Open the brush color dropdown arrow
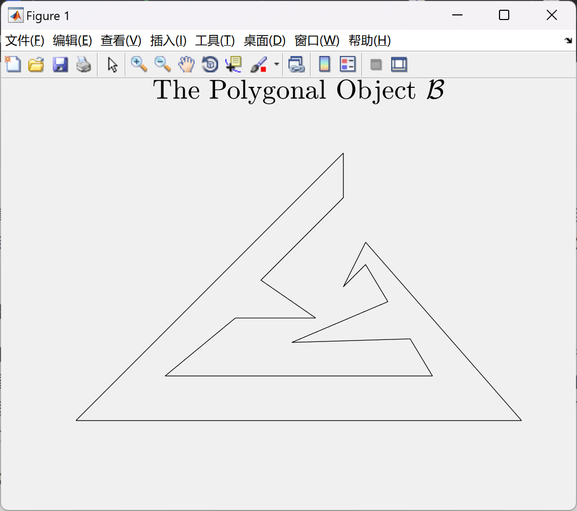Screen dimensions: 577x511 click(276, 64)
